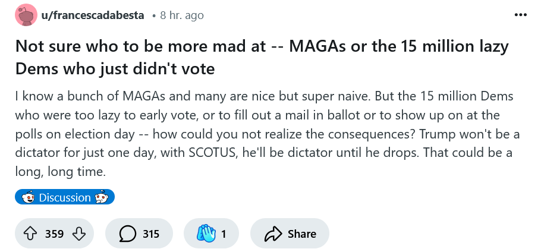Click the comment bubble icon
Image resolution: width=544 pixels, height=252 pixels.
[127, 234]
